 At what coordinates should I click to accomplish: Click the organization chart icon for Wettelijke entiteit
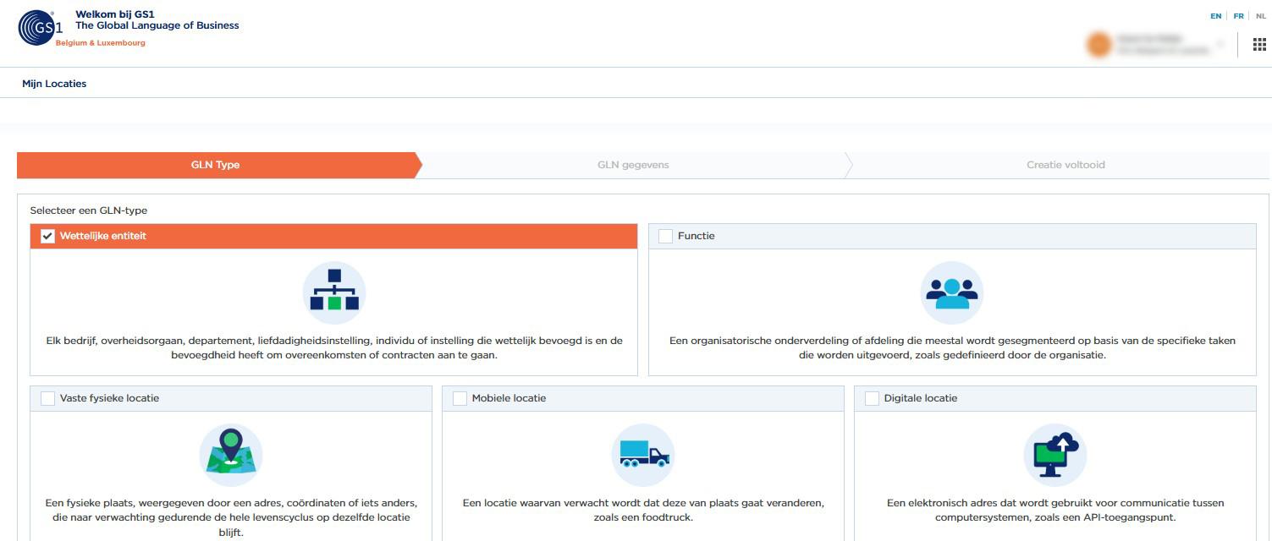click(334, 292)
